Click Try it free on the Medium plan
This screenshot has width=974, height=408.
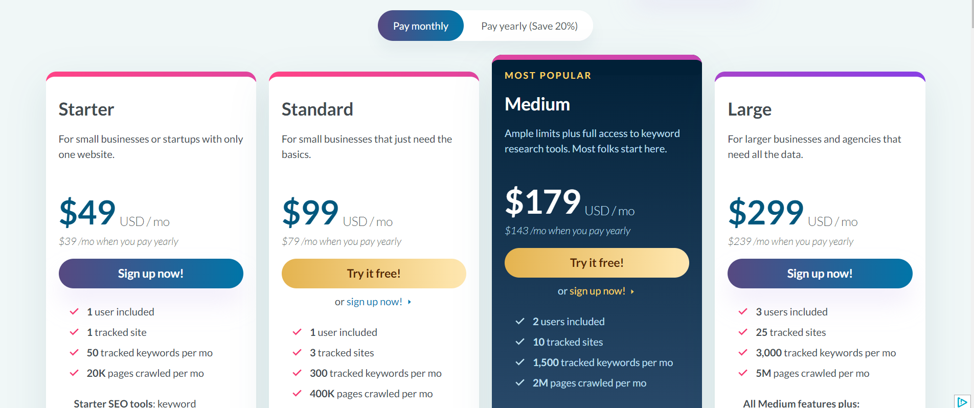point(596,262)
